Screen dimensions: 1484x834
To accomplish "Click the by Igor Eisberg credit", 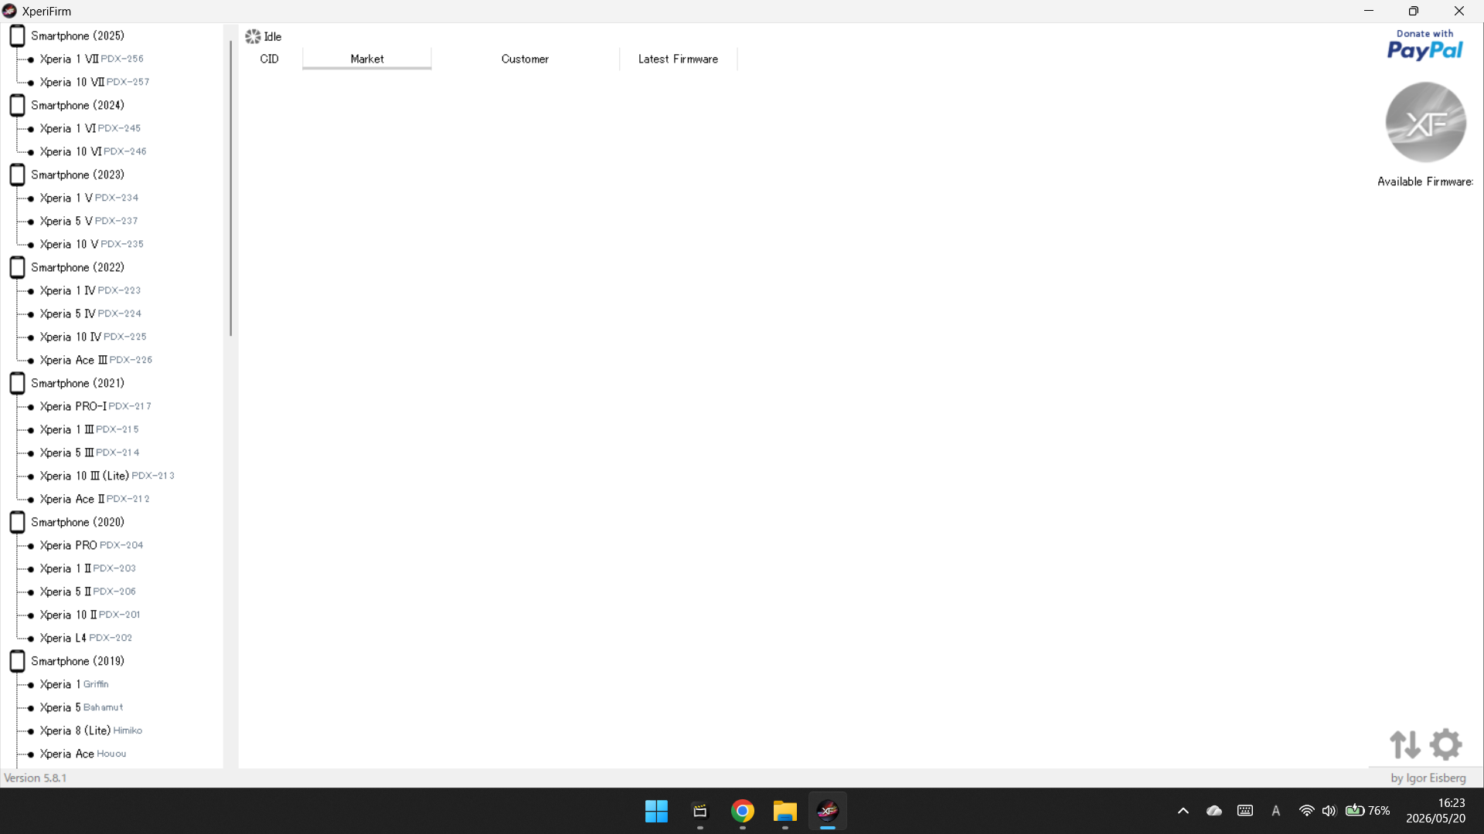I will (x=1428, y=778).
